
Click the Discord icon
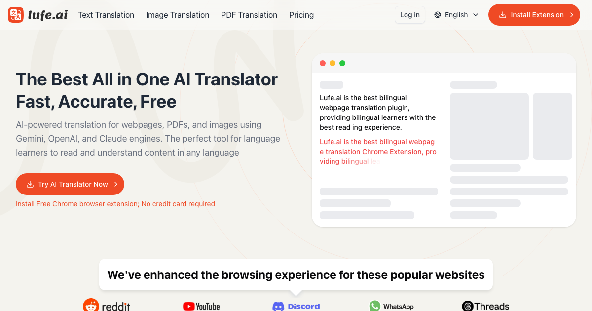pyautogui.click(x=279, y=306)
